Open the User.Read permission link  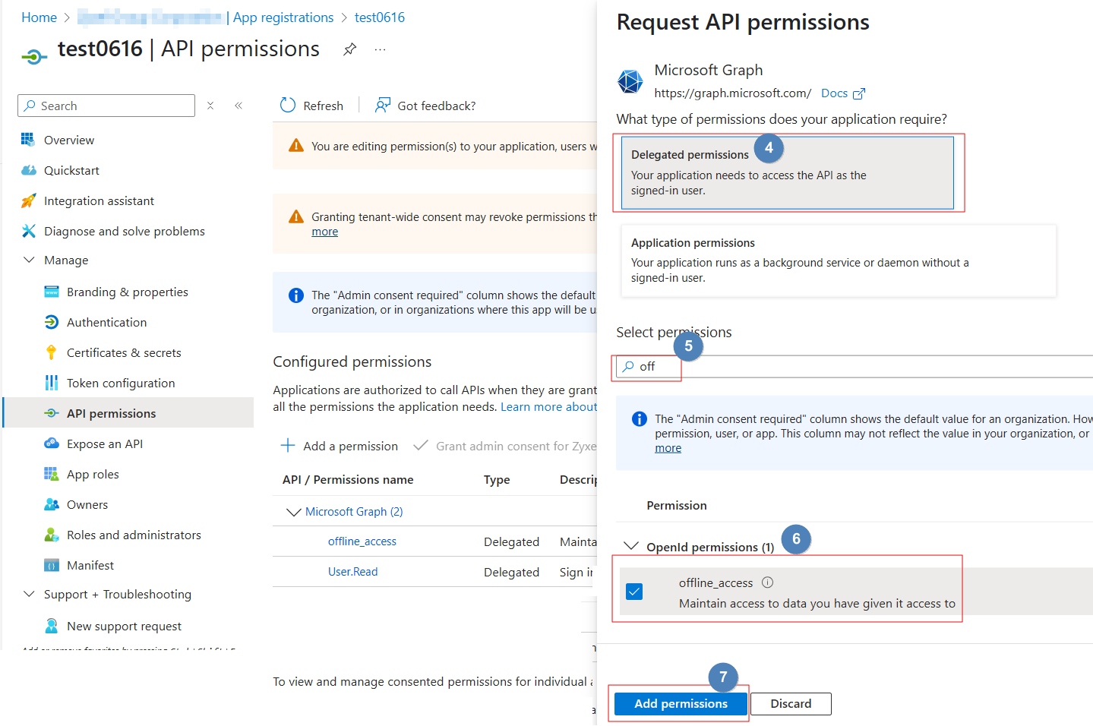[x=352, y=572]
